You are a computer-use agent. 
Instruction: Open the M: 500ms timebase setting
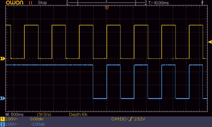tap(15, 114)
